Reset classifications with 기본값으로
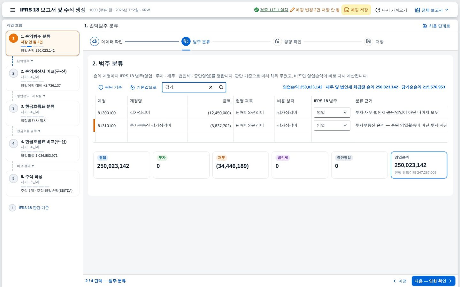 (143, 87)
